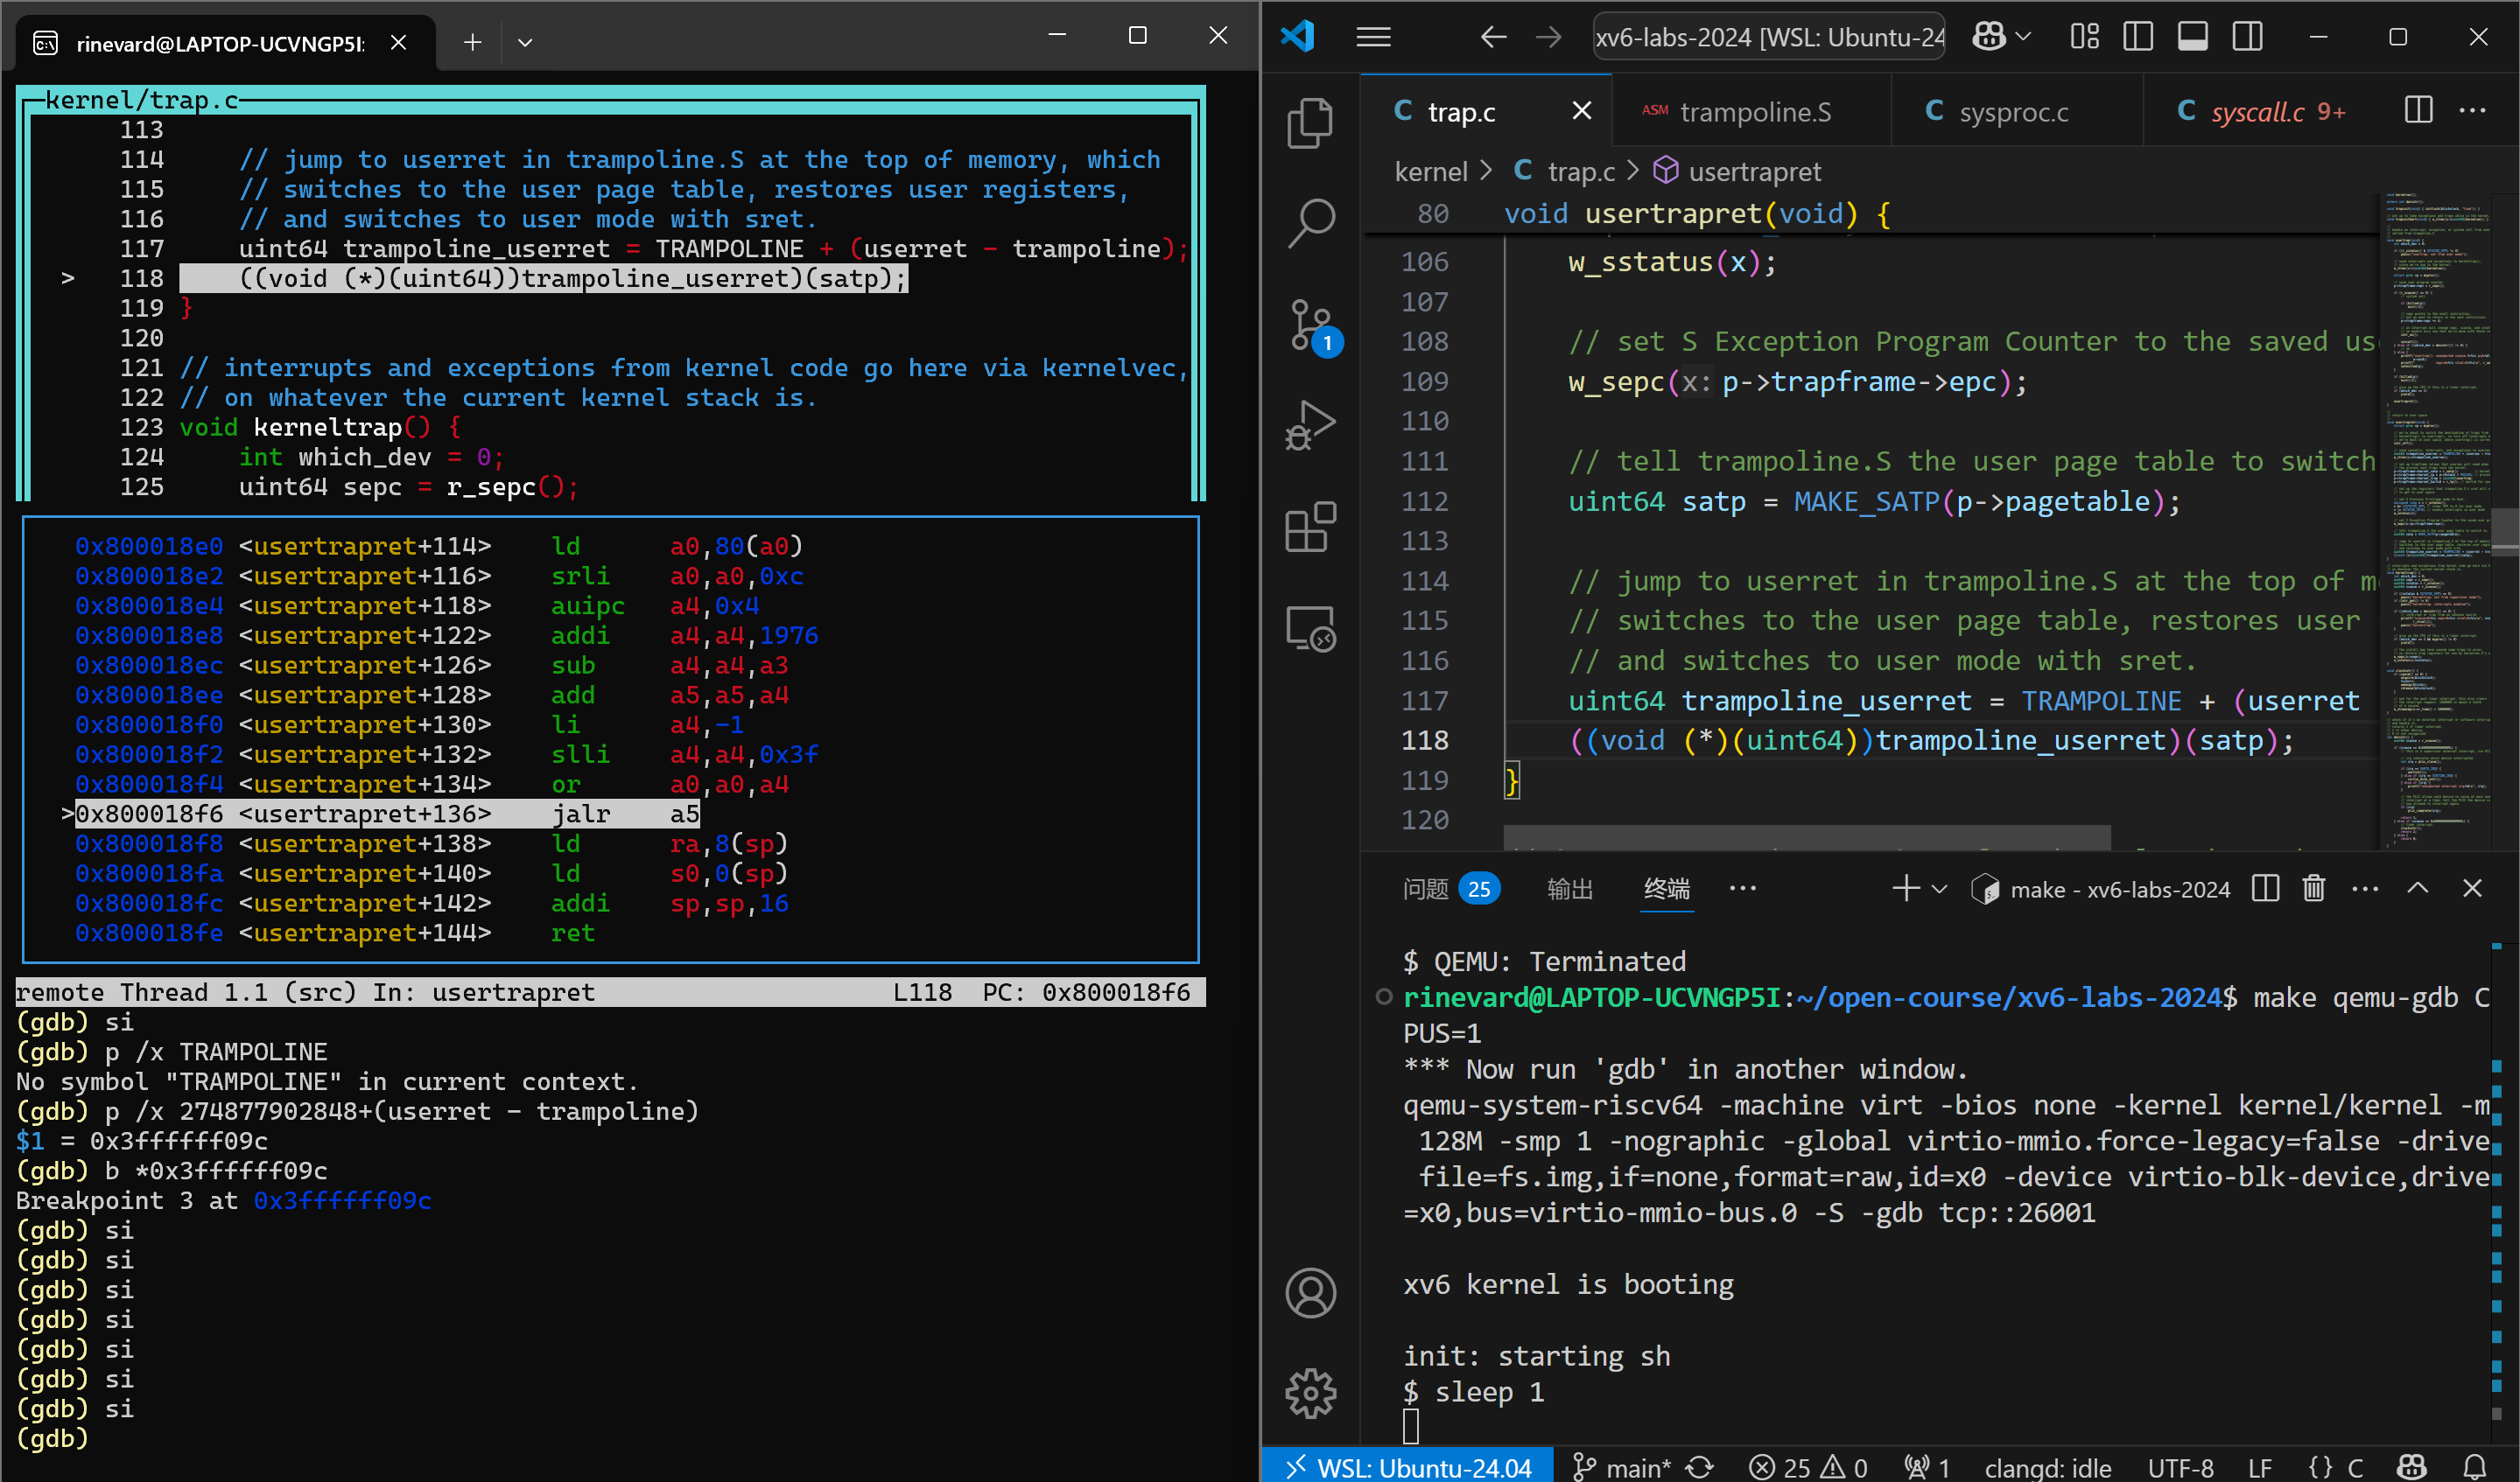Open Run and Debug view
Screen dimensions: 2520x1482
[1309, 426]
